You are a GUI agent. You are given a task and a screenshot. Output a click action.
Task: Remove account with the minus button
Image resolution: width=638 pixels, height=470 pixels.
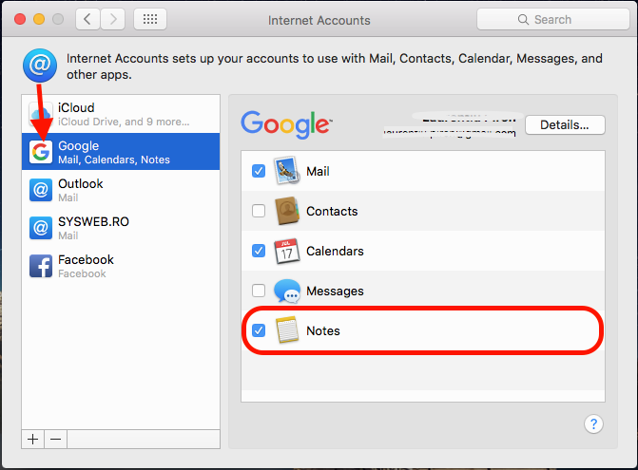(56, 439)
